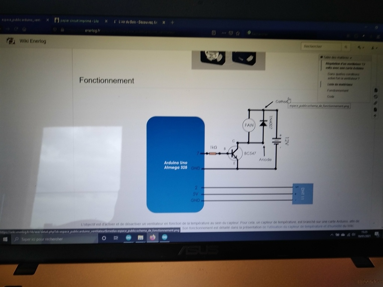Submit the wiki search magnifier button

[x=345, y=47]
